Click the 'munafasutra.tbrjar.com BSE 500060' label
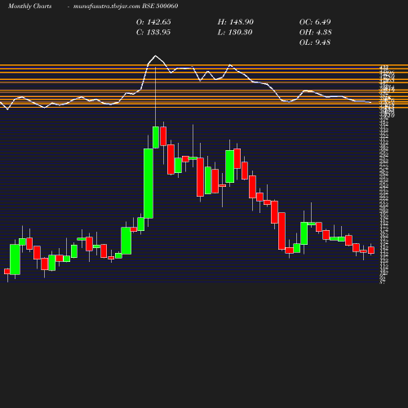This screenshot has height=408, width=408. 126,6
